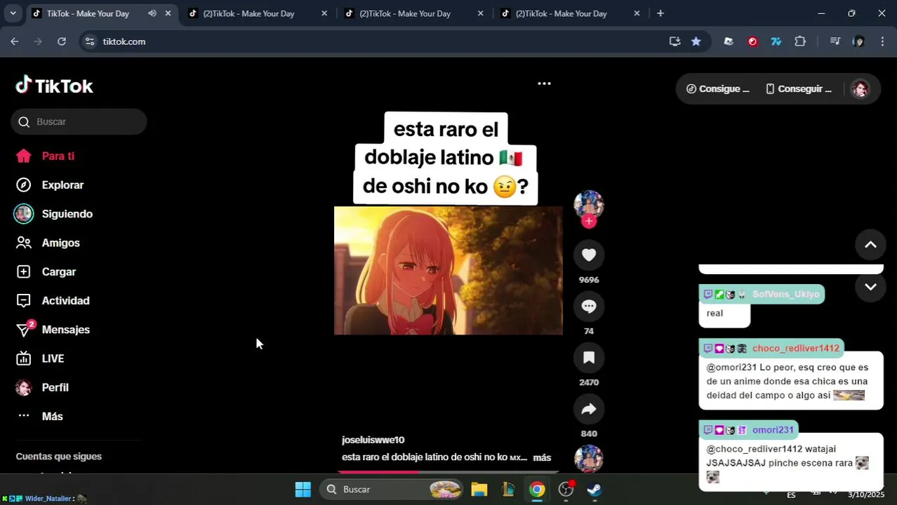Open Google Chrome on the taskbar

(x=537, y=490)
